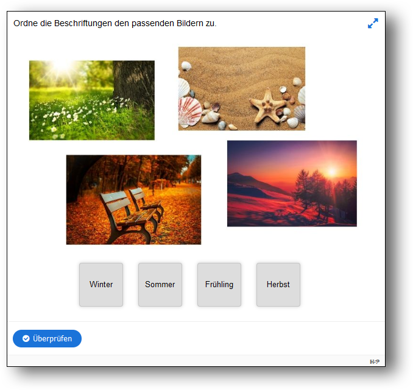Select the Winter label tile
The height and width of the screenshot is (390, 413).
[101, 285]
